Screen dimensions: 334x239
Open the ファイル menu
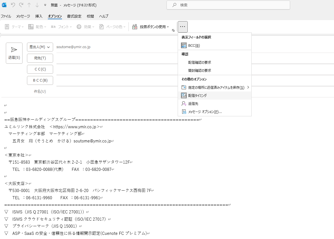(6, 16)
